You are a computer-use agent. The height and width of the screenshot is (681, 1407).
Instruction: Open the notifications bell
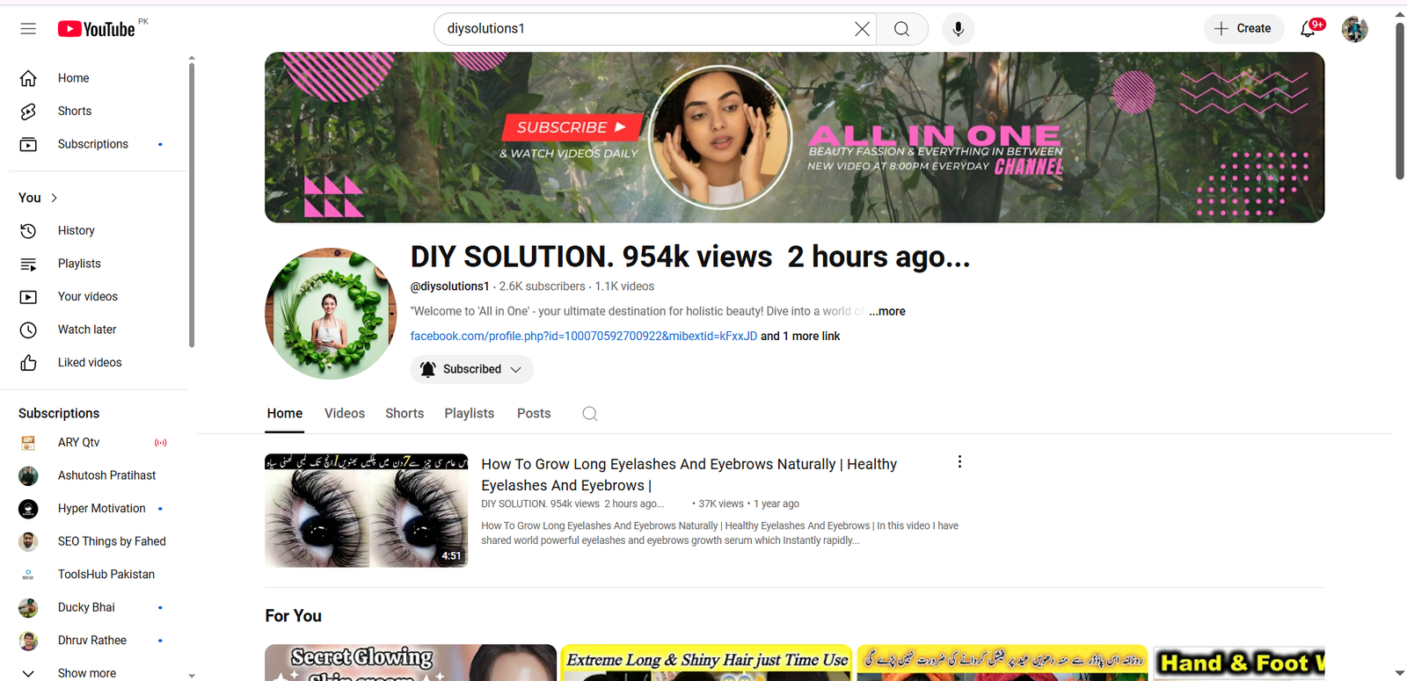[1309, 29]
